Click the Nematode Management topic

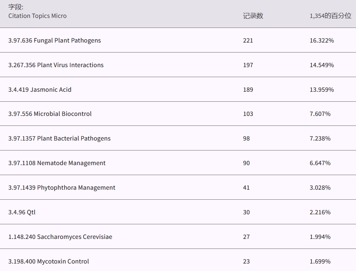(57, 163)
